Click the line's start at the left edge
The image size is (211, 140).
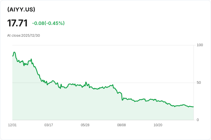13,56
